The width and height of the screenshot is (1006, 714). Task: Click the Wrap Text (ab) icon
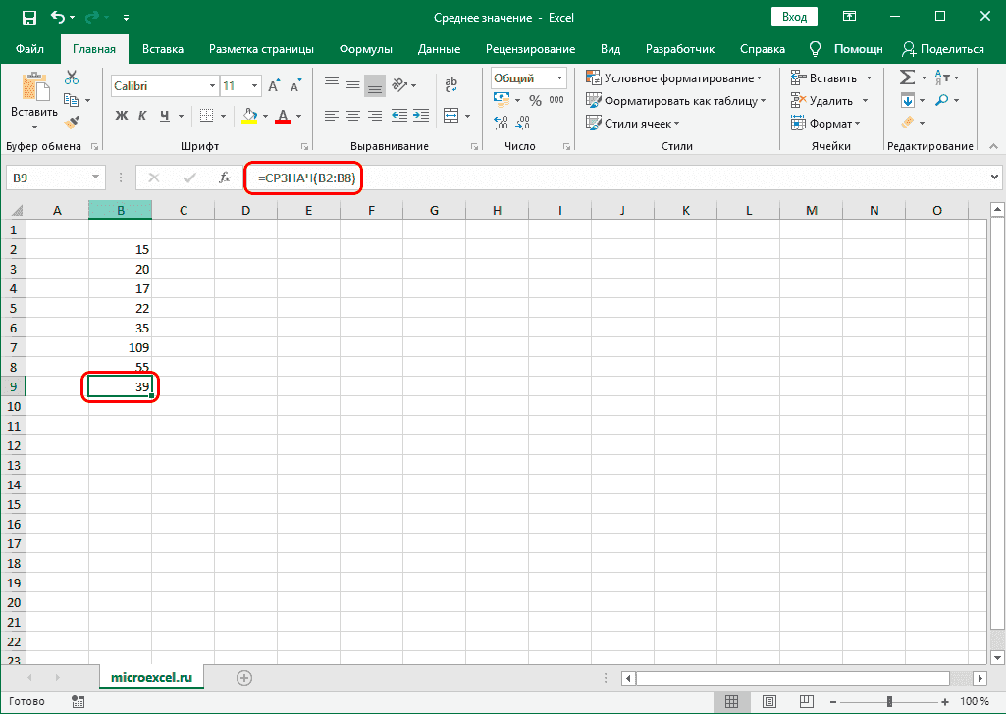pos(451,84)
